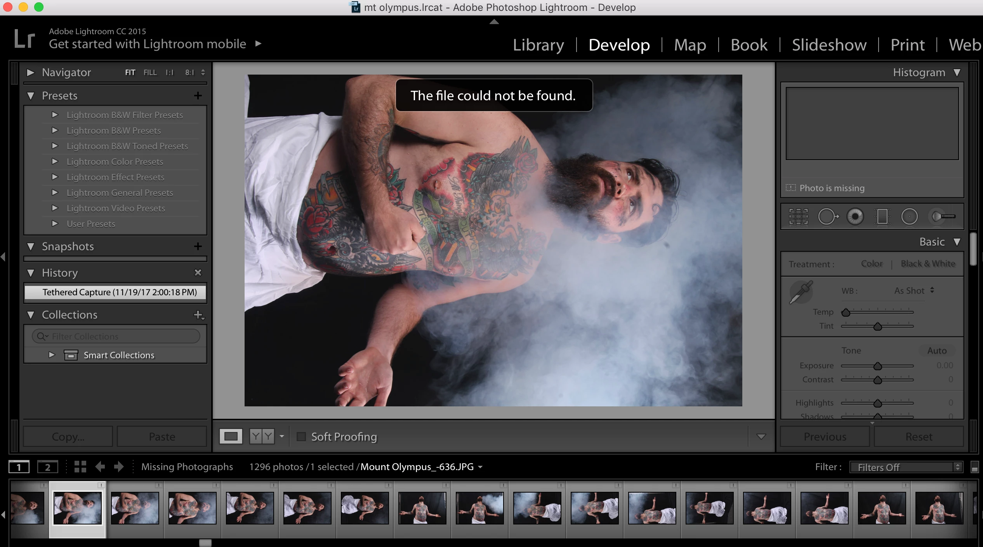
Task: Expand the Lightroom Color Presets folder
Action: [x=55, y=162]
